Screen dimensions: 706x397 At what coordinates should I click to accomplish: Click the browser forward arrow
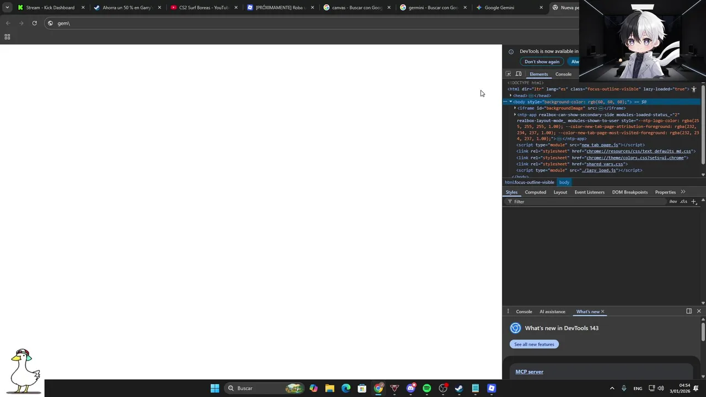[21, 23]
